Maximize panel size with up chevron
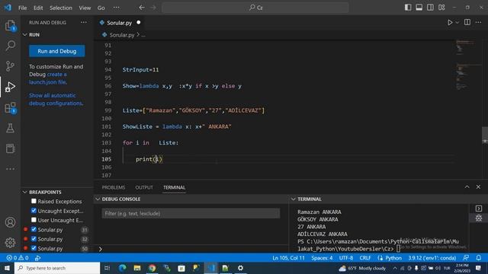 pos(467,186)
